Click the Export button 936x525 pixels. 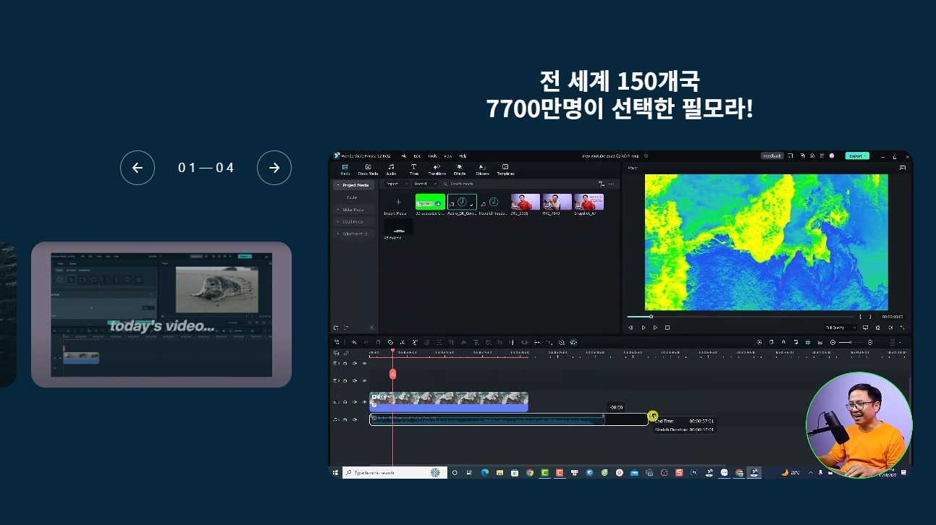[x=857, y=156]
